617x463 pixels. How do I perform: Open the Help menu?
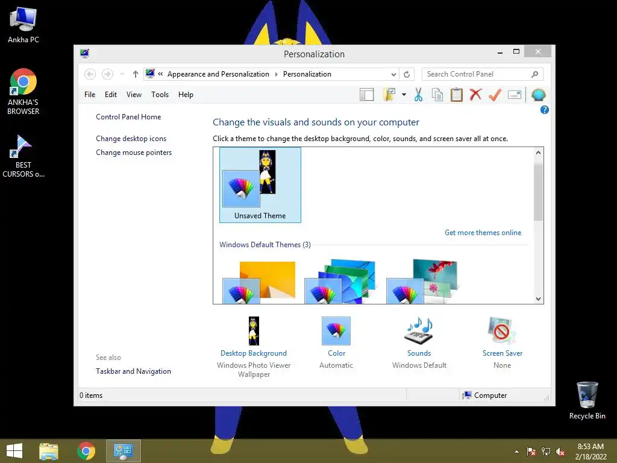click(186, 95)
